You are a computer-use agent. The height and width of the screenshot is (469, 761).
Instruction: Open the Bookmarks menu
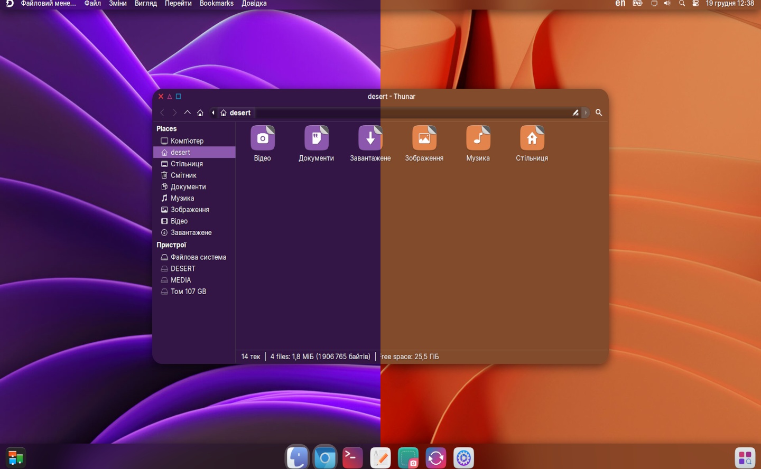click(x=216, y=4)
